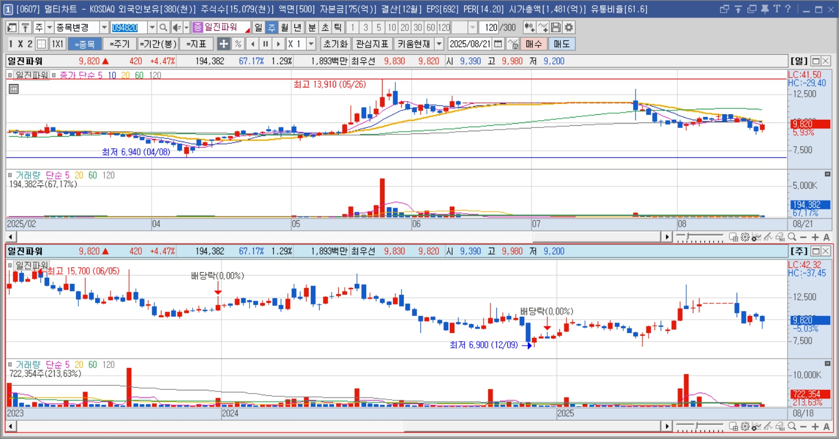
Task: Click the 매수 buy button
Action: click(x=534, y=44)
